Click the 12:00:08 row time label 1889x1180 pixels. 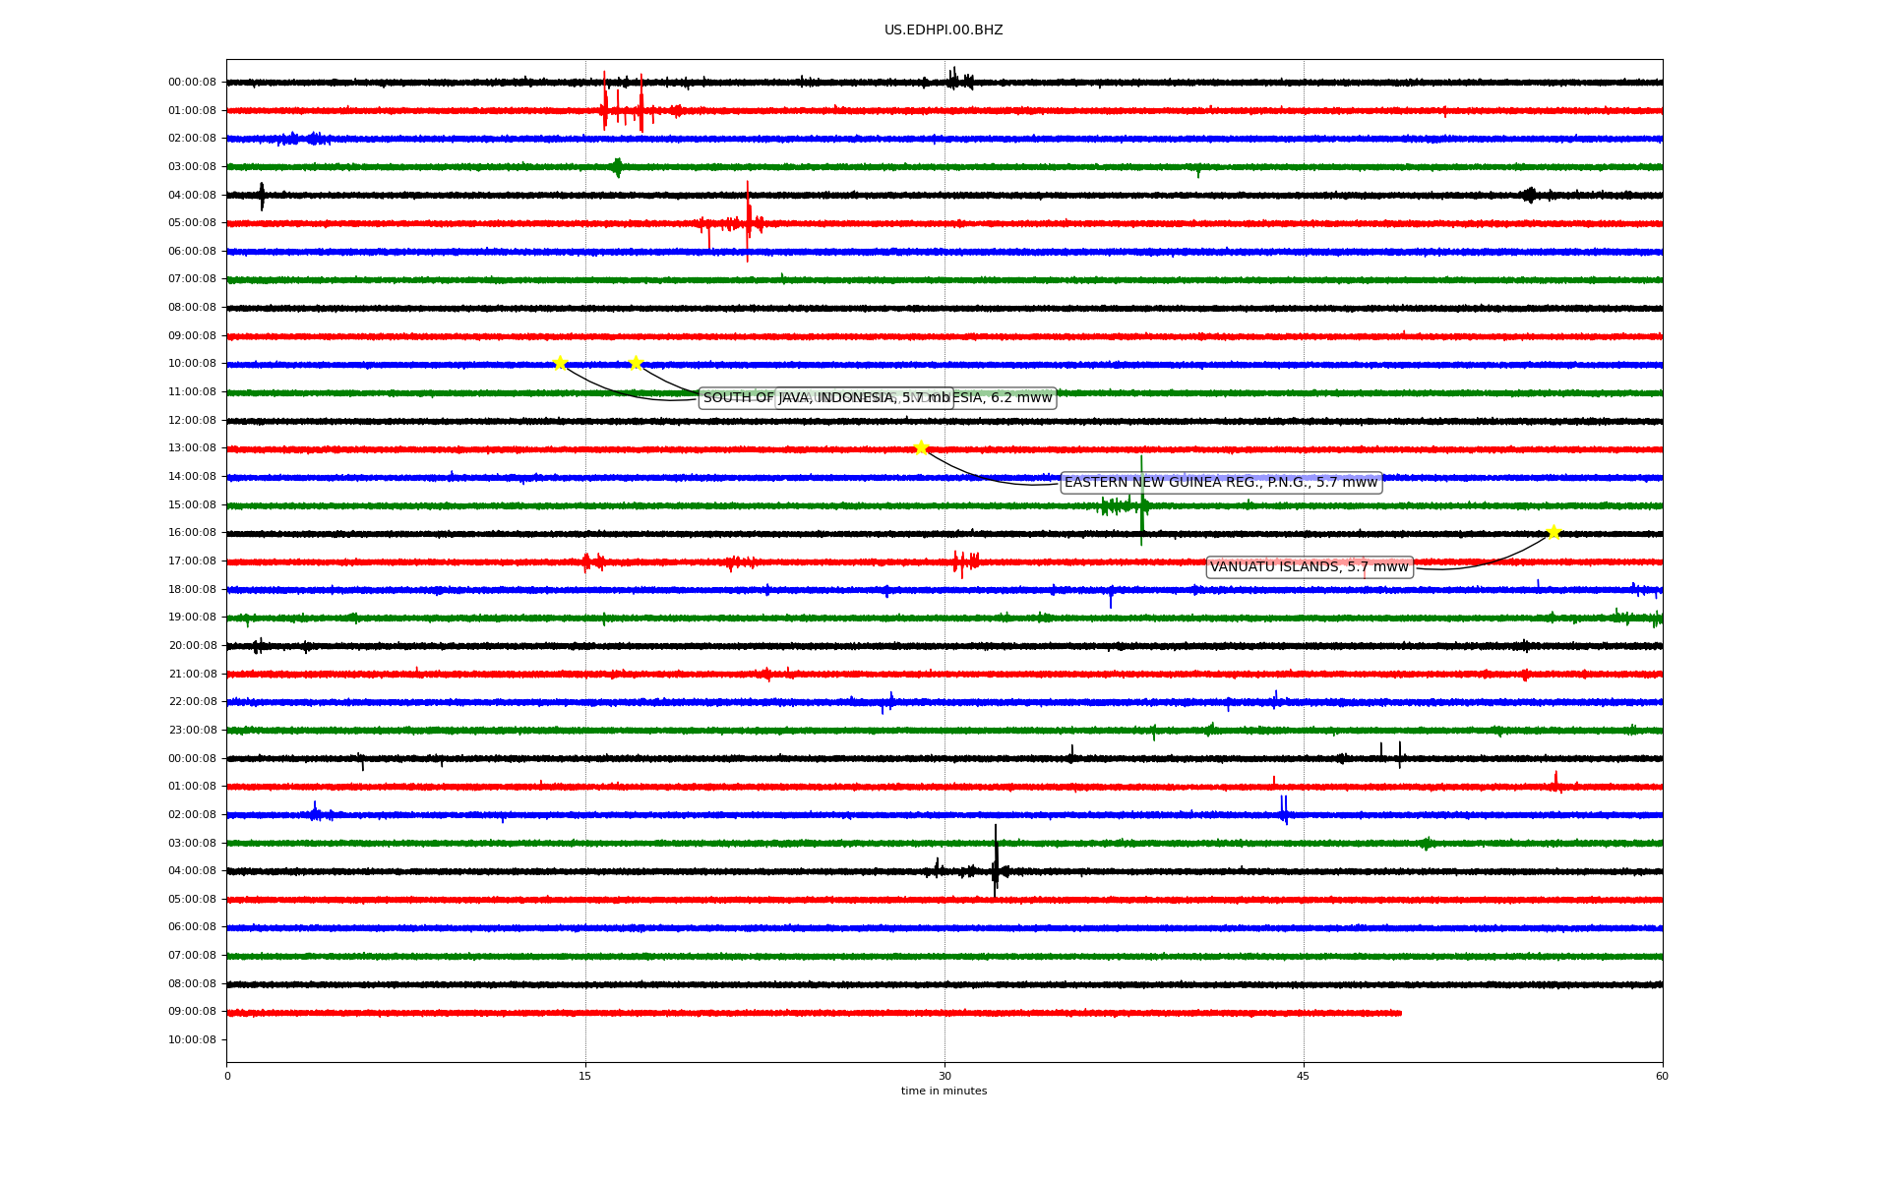point(192,421)
